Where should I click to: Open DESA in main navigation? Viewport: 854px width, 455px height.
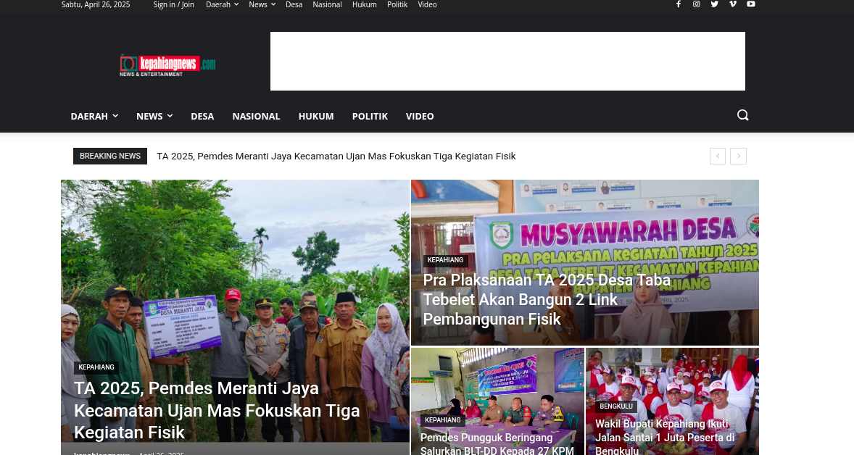tap(202, 116)
